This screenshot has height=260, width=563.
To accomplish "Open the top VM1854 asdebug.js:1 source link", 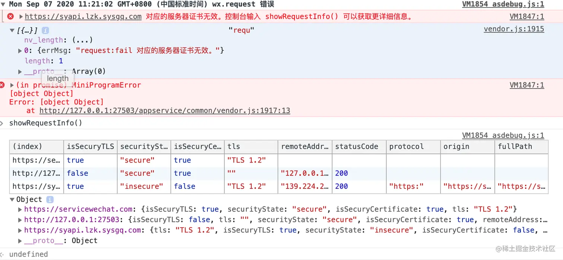I will 503,4.
